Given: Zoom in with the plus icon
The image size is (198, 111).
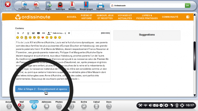Looking at the screenshot, I should (x=166, y=105).
